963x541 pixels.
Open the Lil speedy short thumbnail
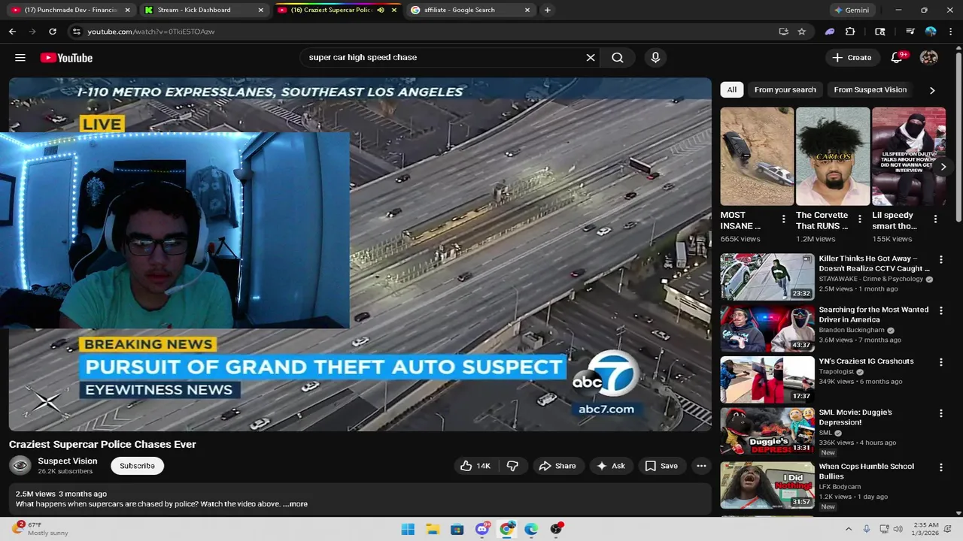[909, 156]
